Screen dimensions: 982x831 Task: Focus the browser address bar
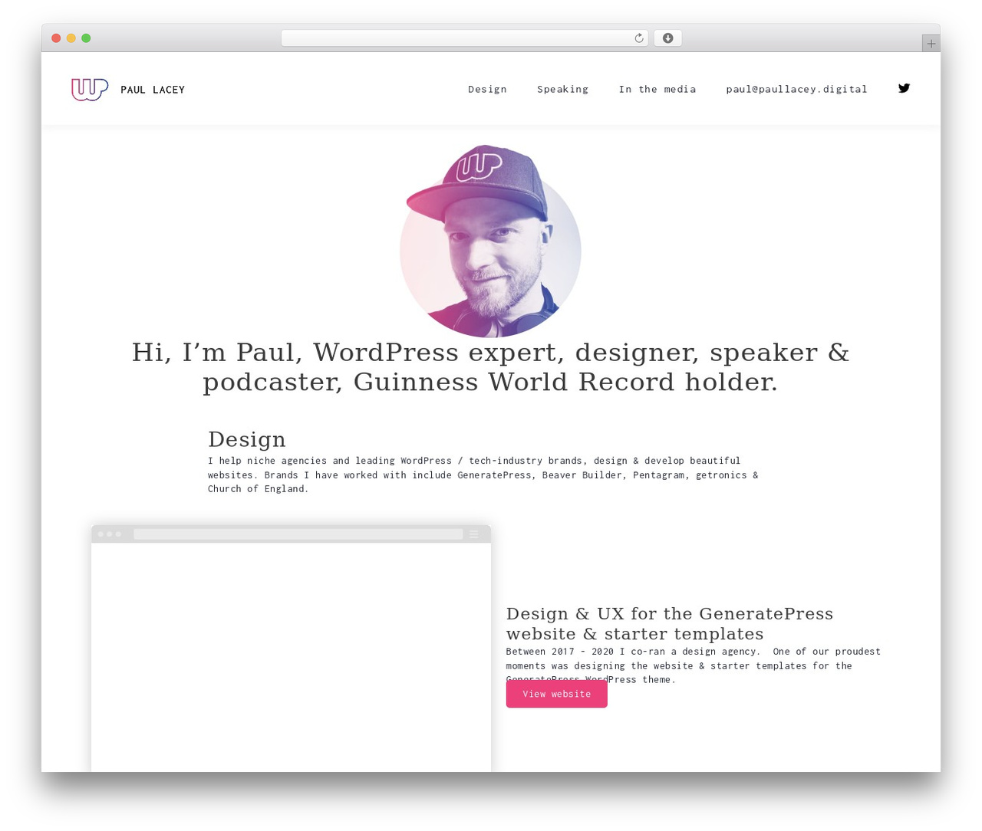pos(464,38)
